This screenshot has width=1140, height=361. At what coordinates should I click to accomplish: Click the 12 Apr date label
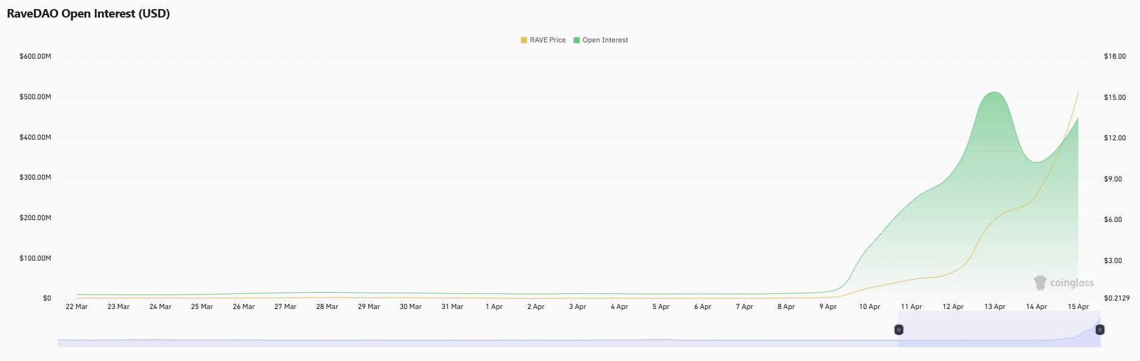coord(953,307)
